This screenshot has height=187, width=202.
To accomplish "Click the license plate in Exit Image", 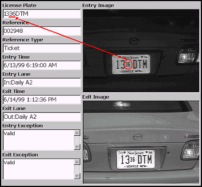I will pyautogui.click(x=136, y=159).
